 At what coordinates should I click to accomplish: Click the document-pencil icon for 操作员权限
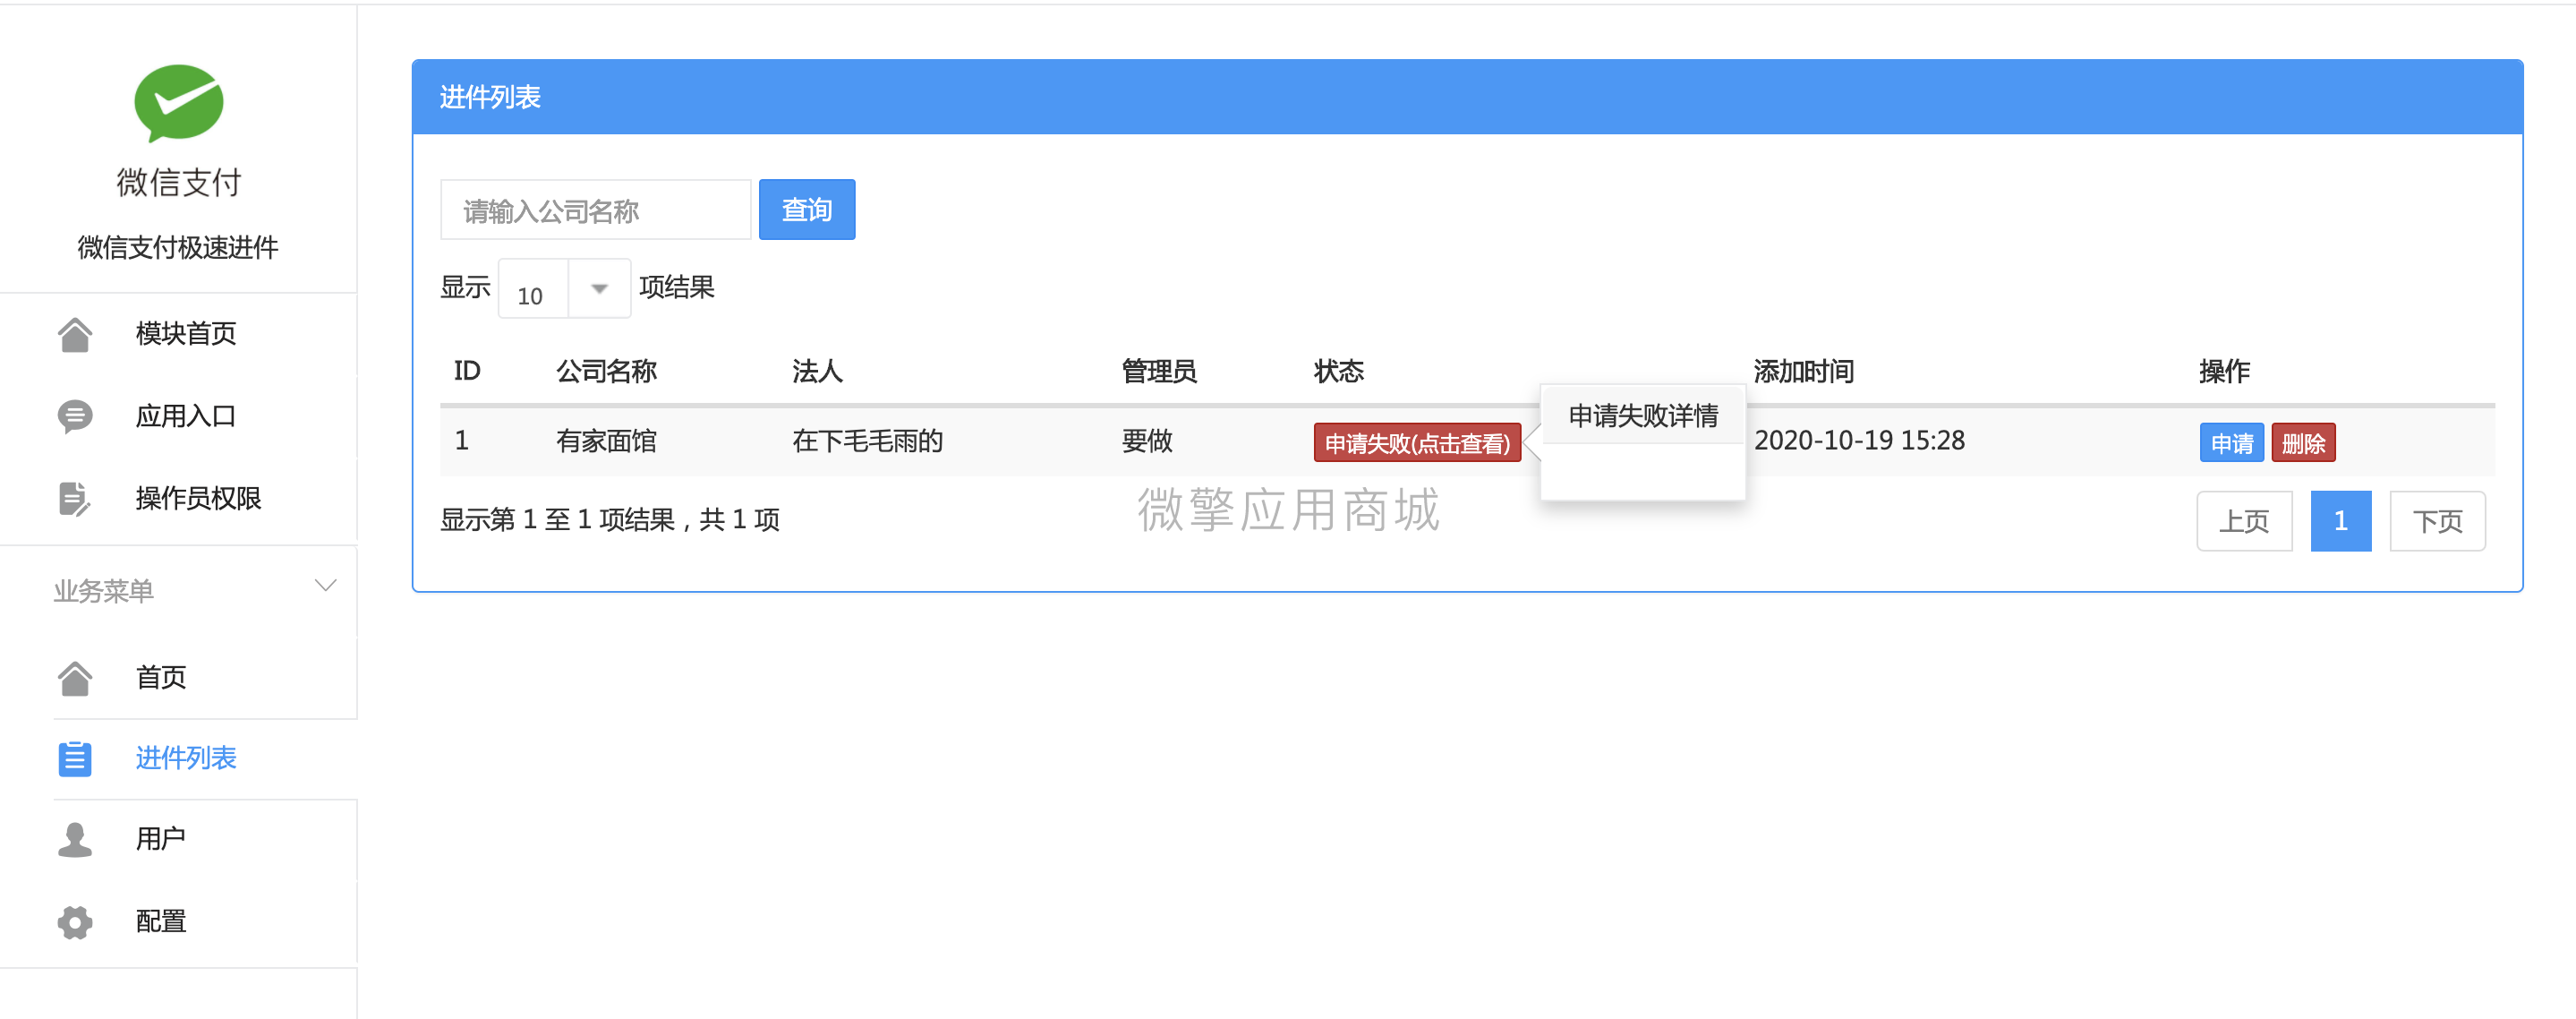pyautogui.click(x=75, y=498)
